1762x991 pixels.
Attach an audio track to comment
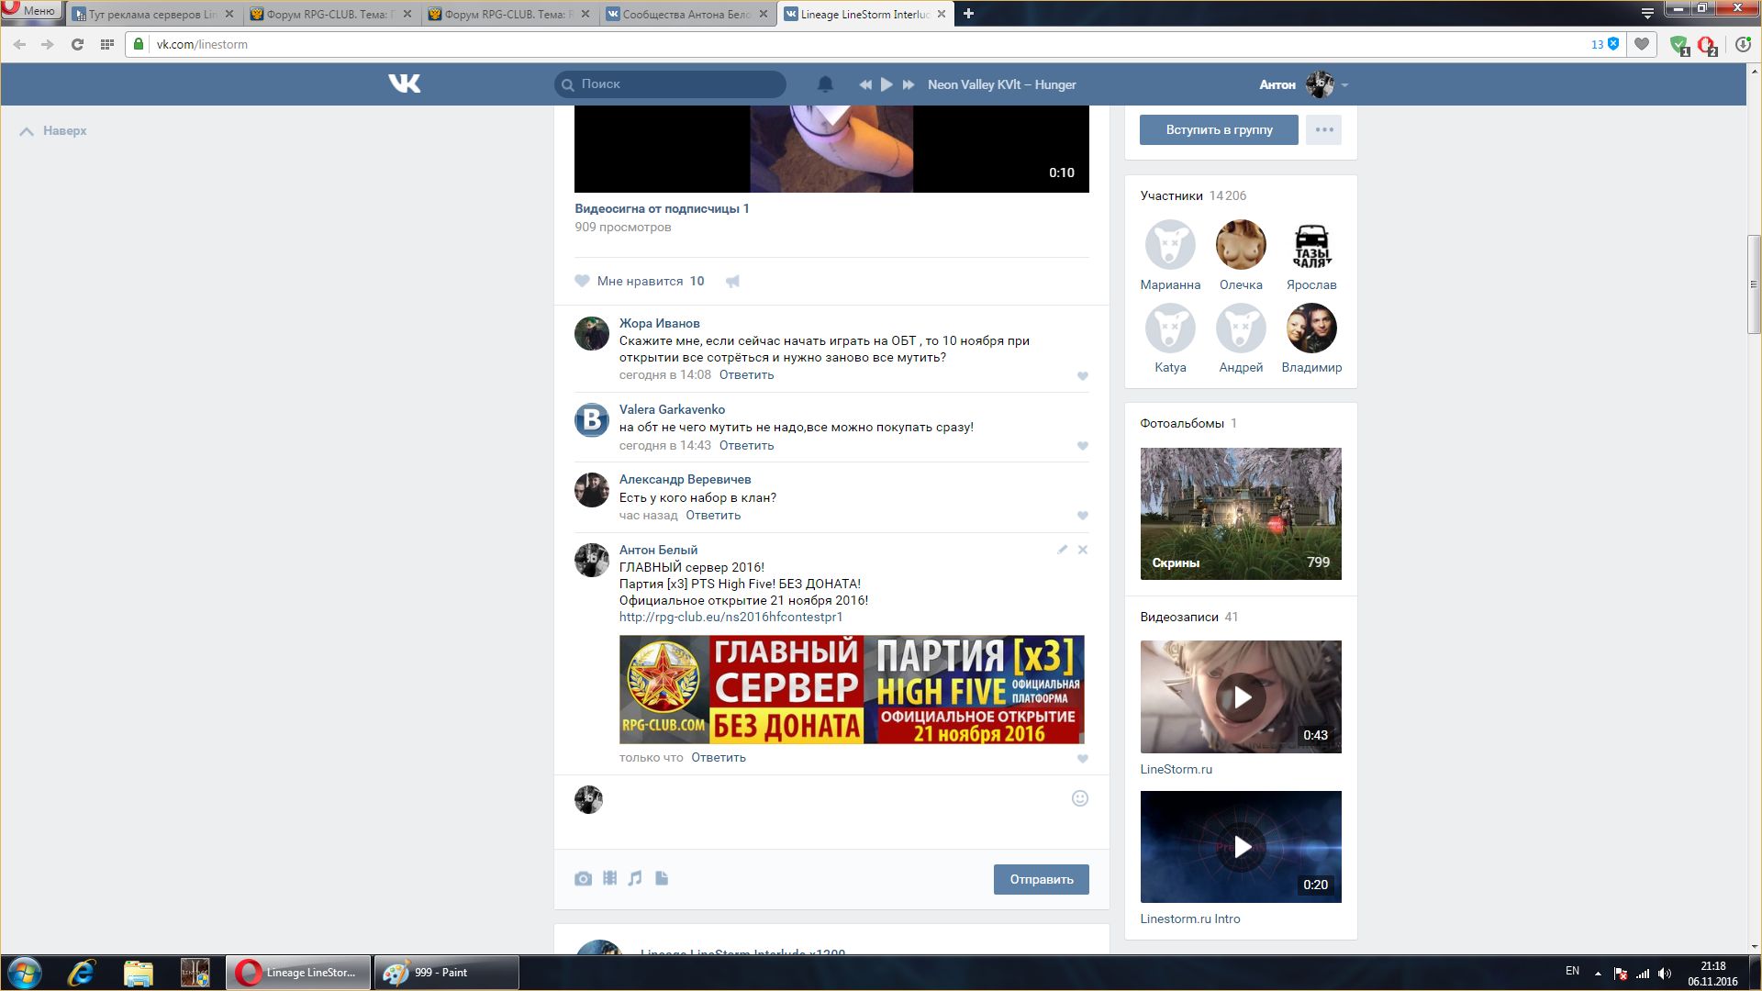[x=635, y=879]
